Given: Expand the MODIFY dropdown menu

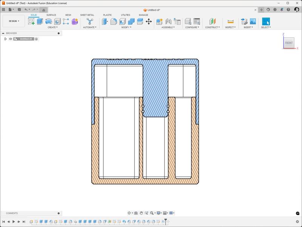Looking at the screenshot, I should (126, 27).
